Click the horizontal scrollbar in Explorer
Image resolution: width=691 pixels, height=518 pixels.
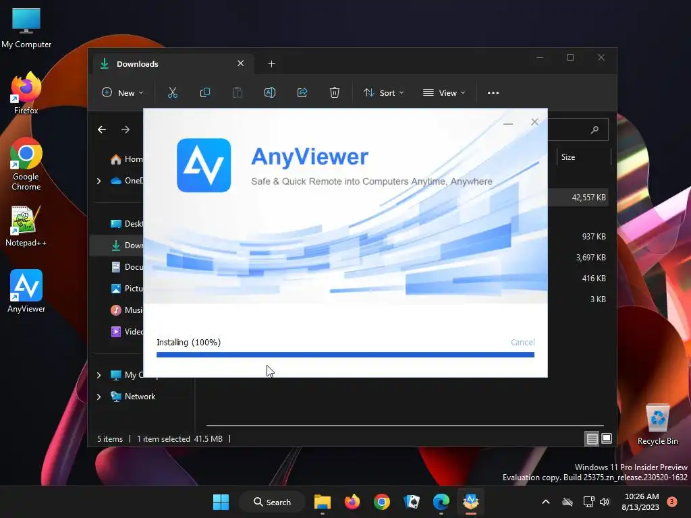pos(405,426)
